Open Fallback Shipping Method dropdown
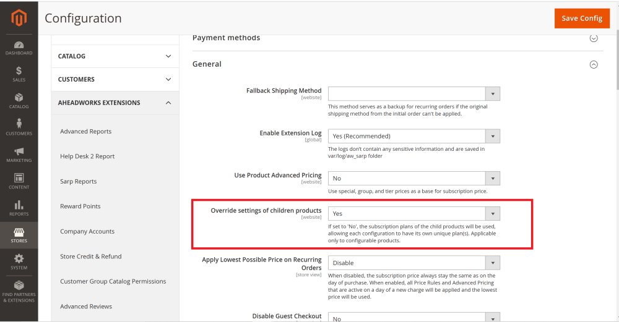Image resolution: width=619 pixels, height=322 pixels. pos(413,94)
